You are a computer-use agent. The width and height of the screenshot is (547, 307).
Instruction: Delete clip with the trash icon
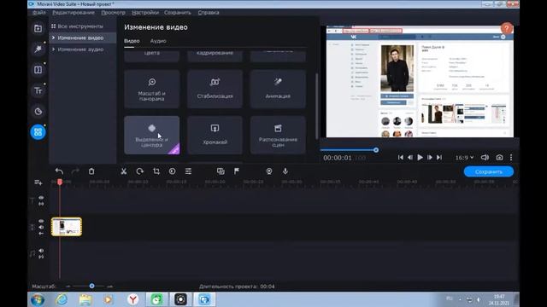(91, 171)
